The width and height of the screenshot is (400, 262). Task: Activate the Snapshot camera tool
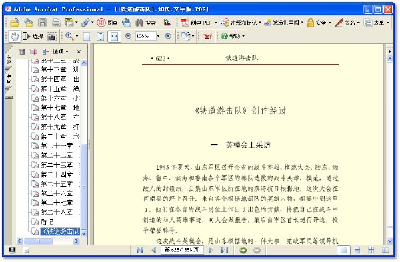tap(52, 37)
